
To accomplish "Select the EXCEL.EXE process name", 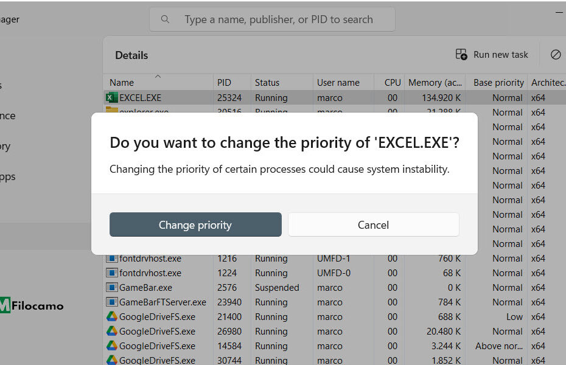I will [x=140, y=98].
